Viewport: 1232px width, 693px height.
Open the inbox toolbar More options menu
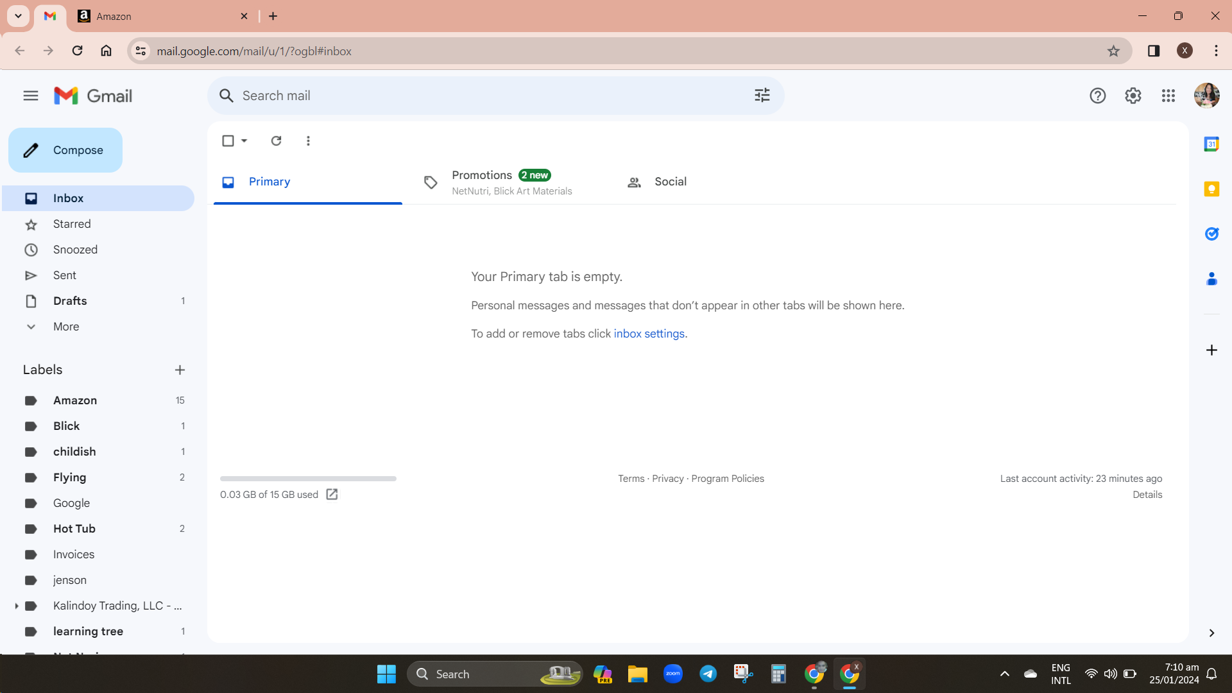point(308,141)
